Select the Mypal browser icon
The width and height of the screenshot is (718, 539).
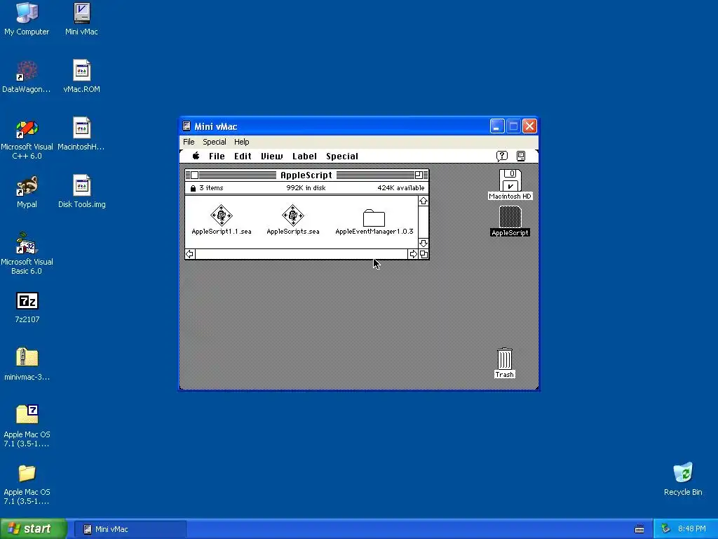pos(27,186)
